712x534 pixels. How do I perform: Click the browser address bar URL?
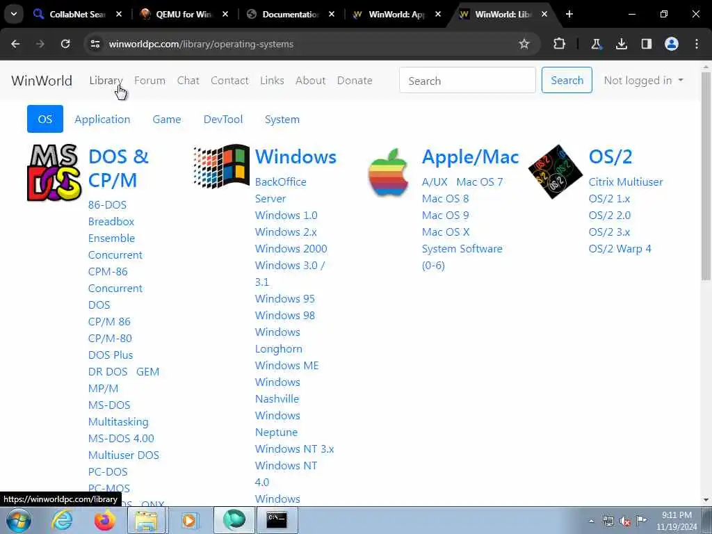201,44
